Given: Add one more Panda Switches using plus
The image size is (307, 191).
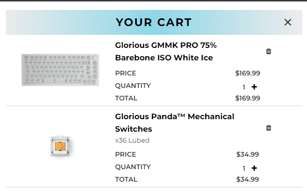Looking at the screenshot, I should 254,168.
